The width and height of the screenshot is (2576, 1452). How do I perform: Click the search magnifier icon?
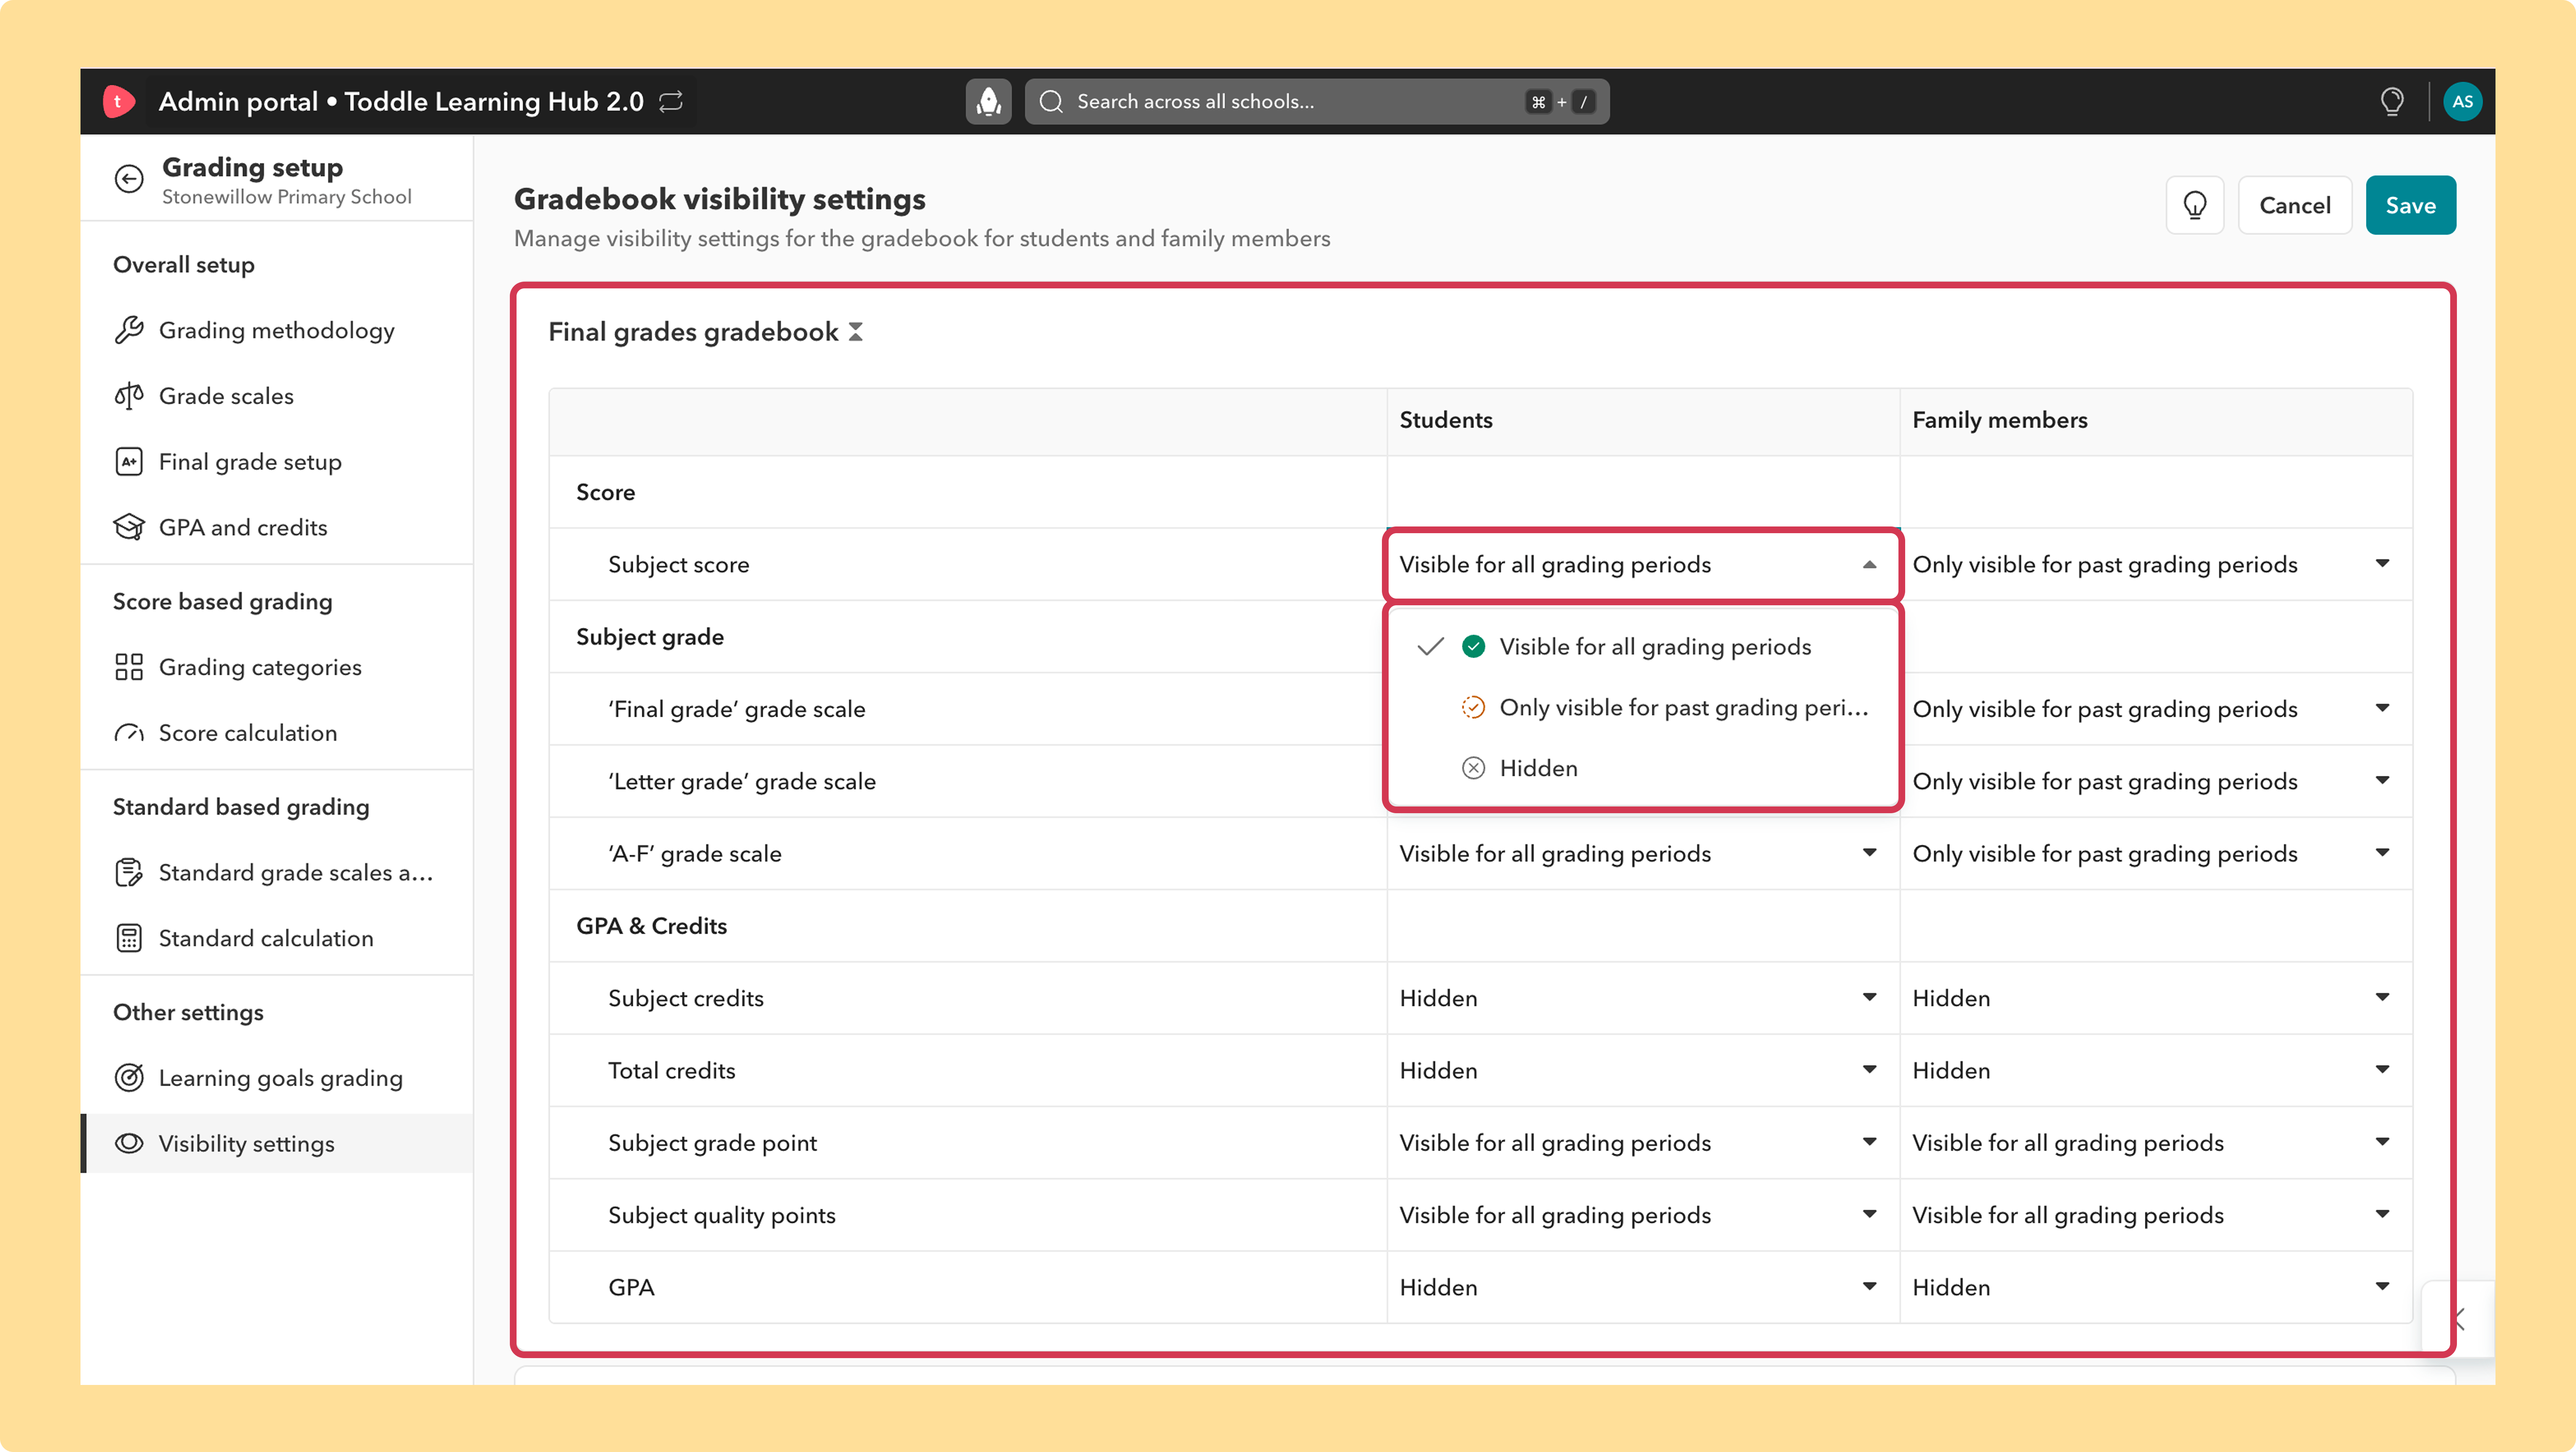(x=1051, y=101)
